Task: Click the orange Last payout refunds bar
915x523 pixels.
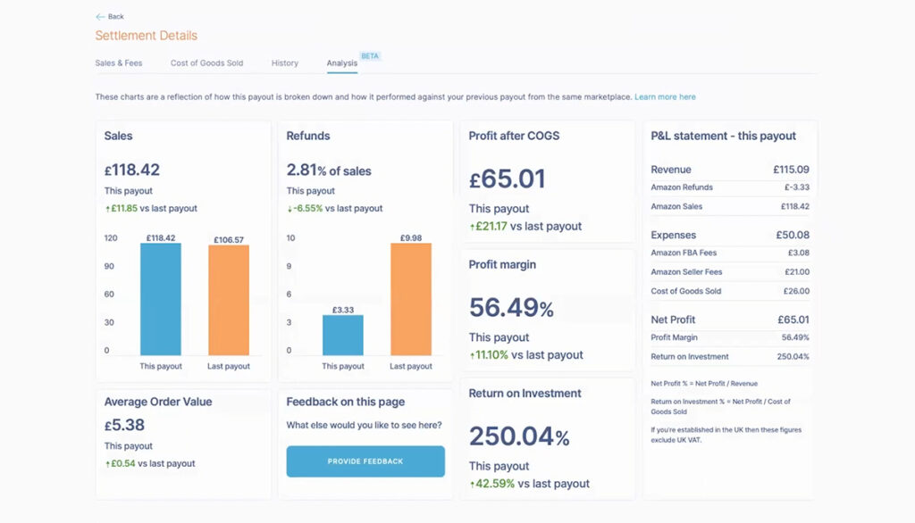Action: [x=411, y=299]
